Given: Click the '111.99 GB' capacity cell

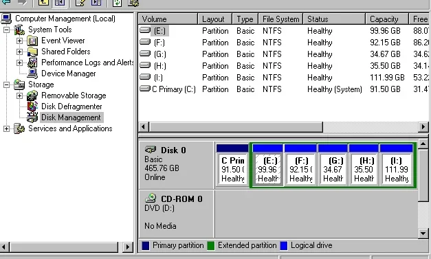Looking at the screenshot, I should [x=387, y=78].
